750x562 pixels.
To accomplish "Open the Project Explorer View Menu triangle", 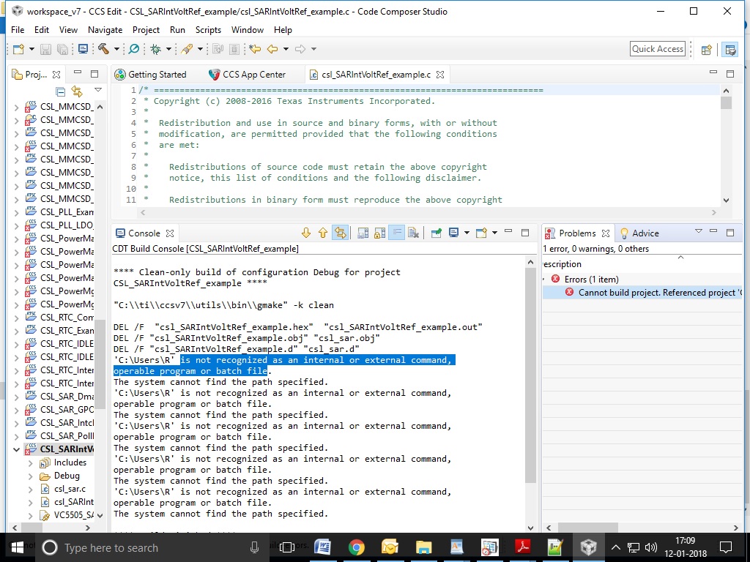I will pyautogui.click(x=98, y=90).
